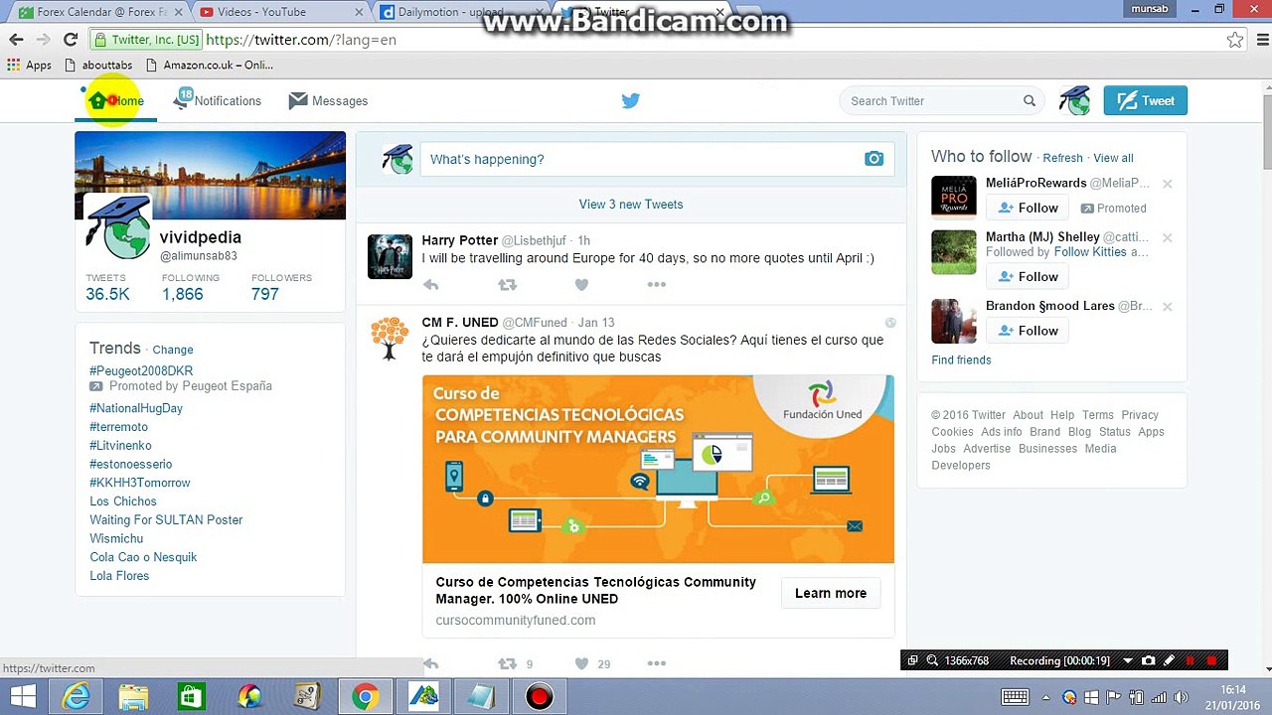Open the Cola Cao o Nesquik trend
This screenshot has height=715, width=1272.
(x=143, y=557)
